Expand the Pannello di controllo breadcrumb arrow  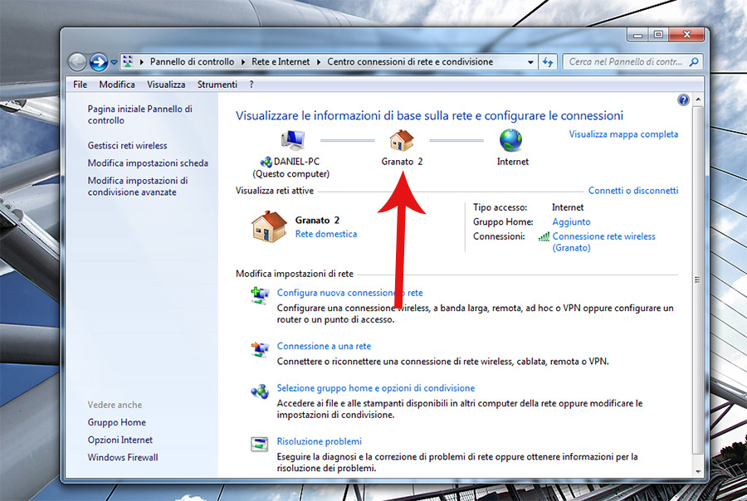(x=244, y=62)
